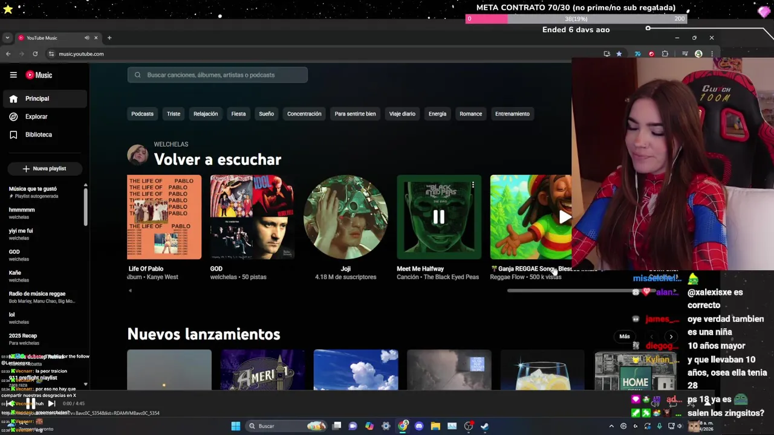Open the Explorar section

tap(45, 117)
